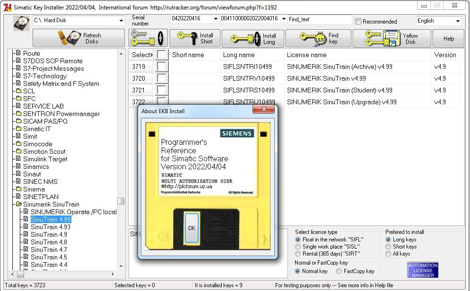Open the Automation License Manager icon

(423, 270)
